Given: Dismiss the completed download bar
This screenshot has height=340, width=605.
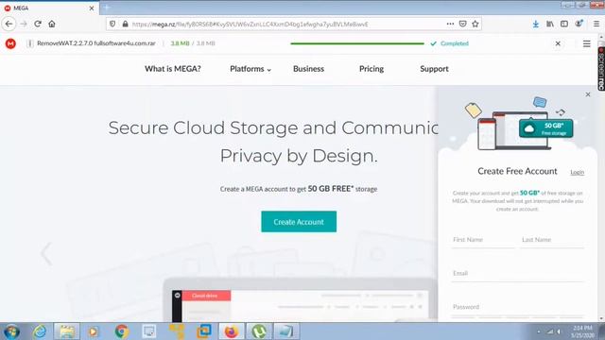Looking at the screenshot, I should (558, 43).
